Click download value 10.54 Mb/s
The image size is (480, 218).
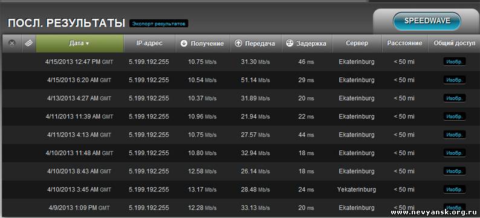coord(203,80)
